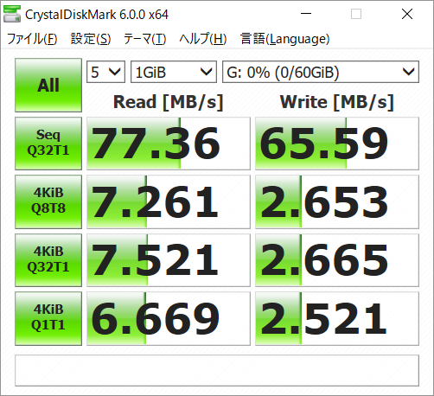Open the 1GiB test size dropdown
This screenshot has width=434, height=396.
point(174,72)
